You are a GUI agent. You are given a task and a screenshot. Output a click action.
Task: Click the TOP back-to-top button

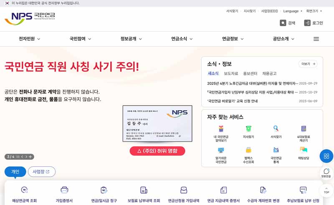(326, 190)
